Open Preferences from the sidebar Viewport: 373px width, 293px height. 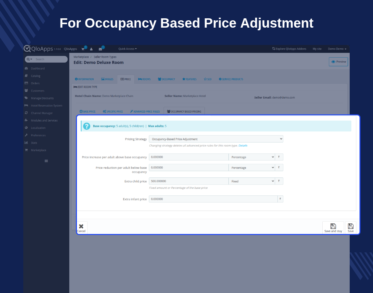[38, 135]
